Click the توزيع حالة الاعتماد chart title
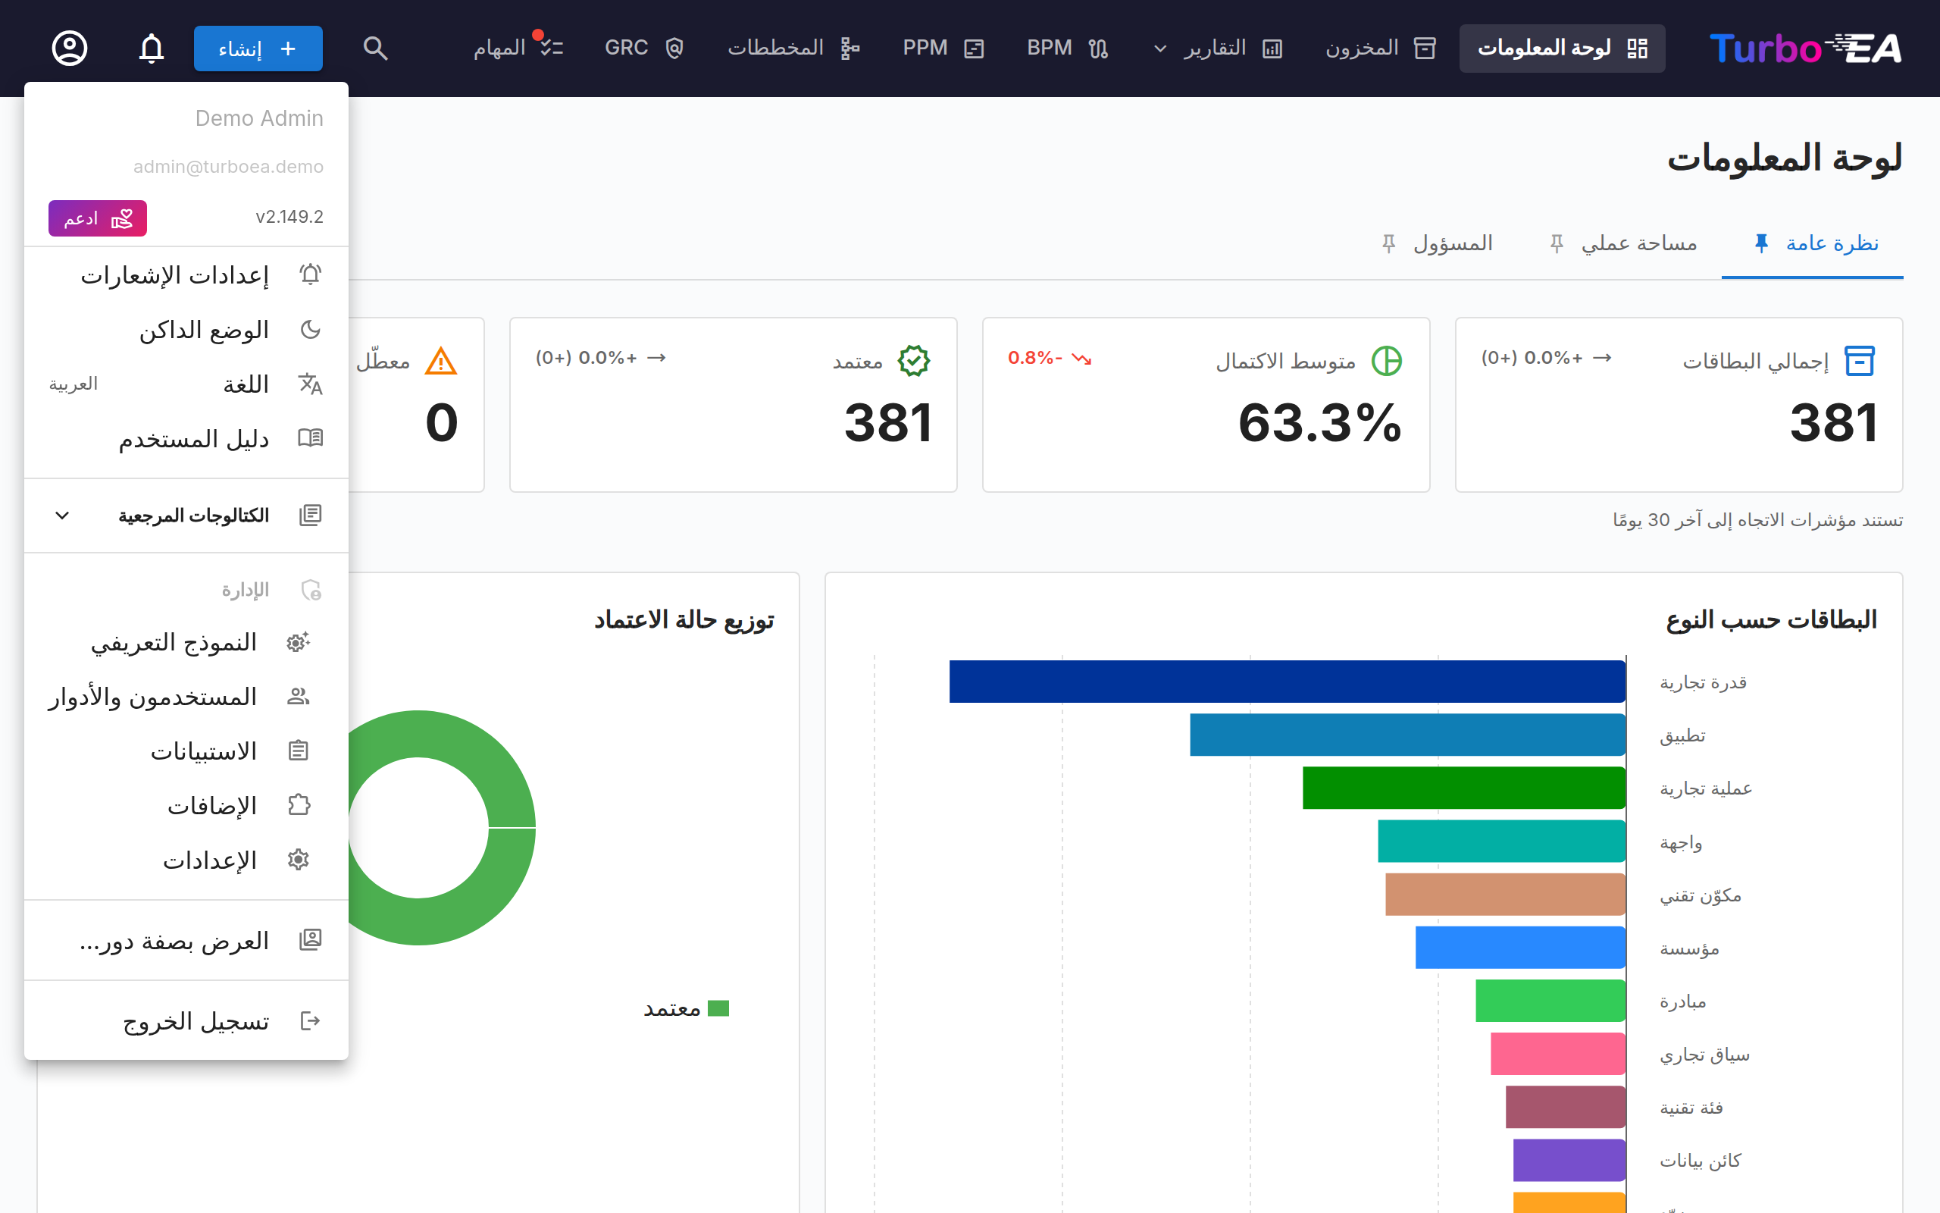 [x=684, y=619]
